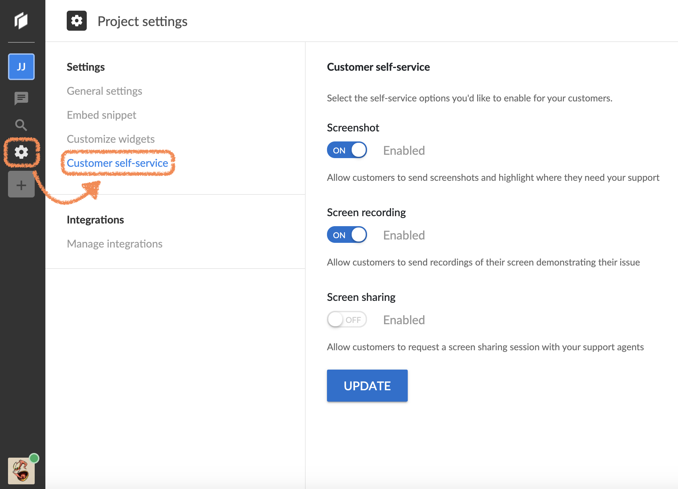Image resolution: width=678 pixels, height=489 pixels.
Task: Go to Embed snippet
Action: 101,115
